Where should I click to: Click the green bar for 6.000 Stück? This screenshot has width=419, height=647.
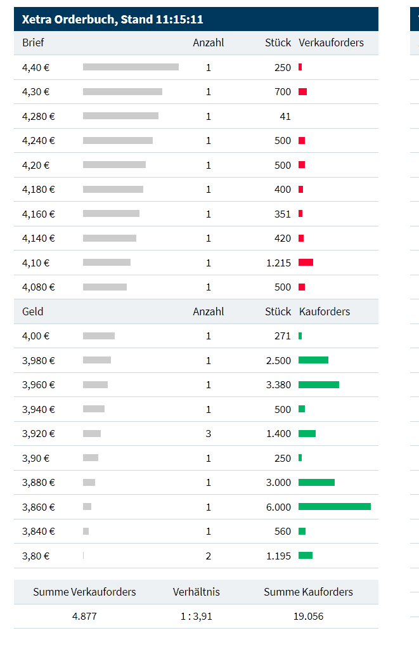[334, 507]
